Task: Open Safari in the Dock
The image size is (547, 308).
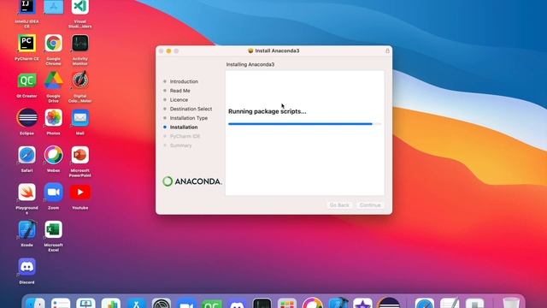Action: [425, 303]
